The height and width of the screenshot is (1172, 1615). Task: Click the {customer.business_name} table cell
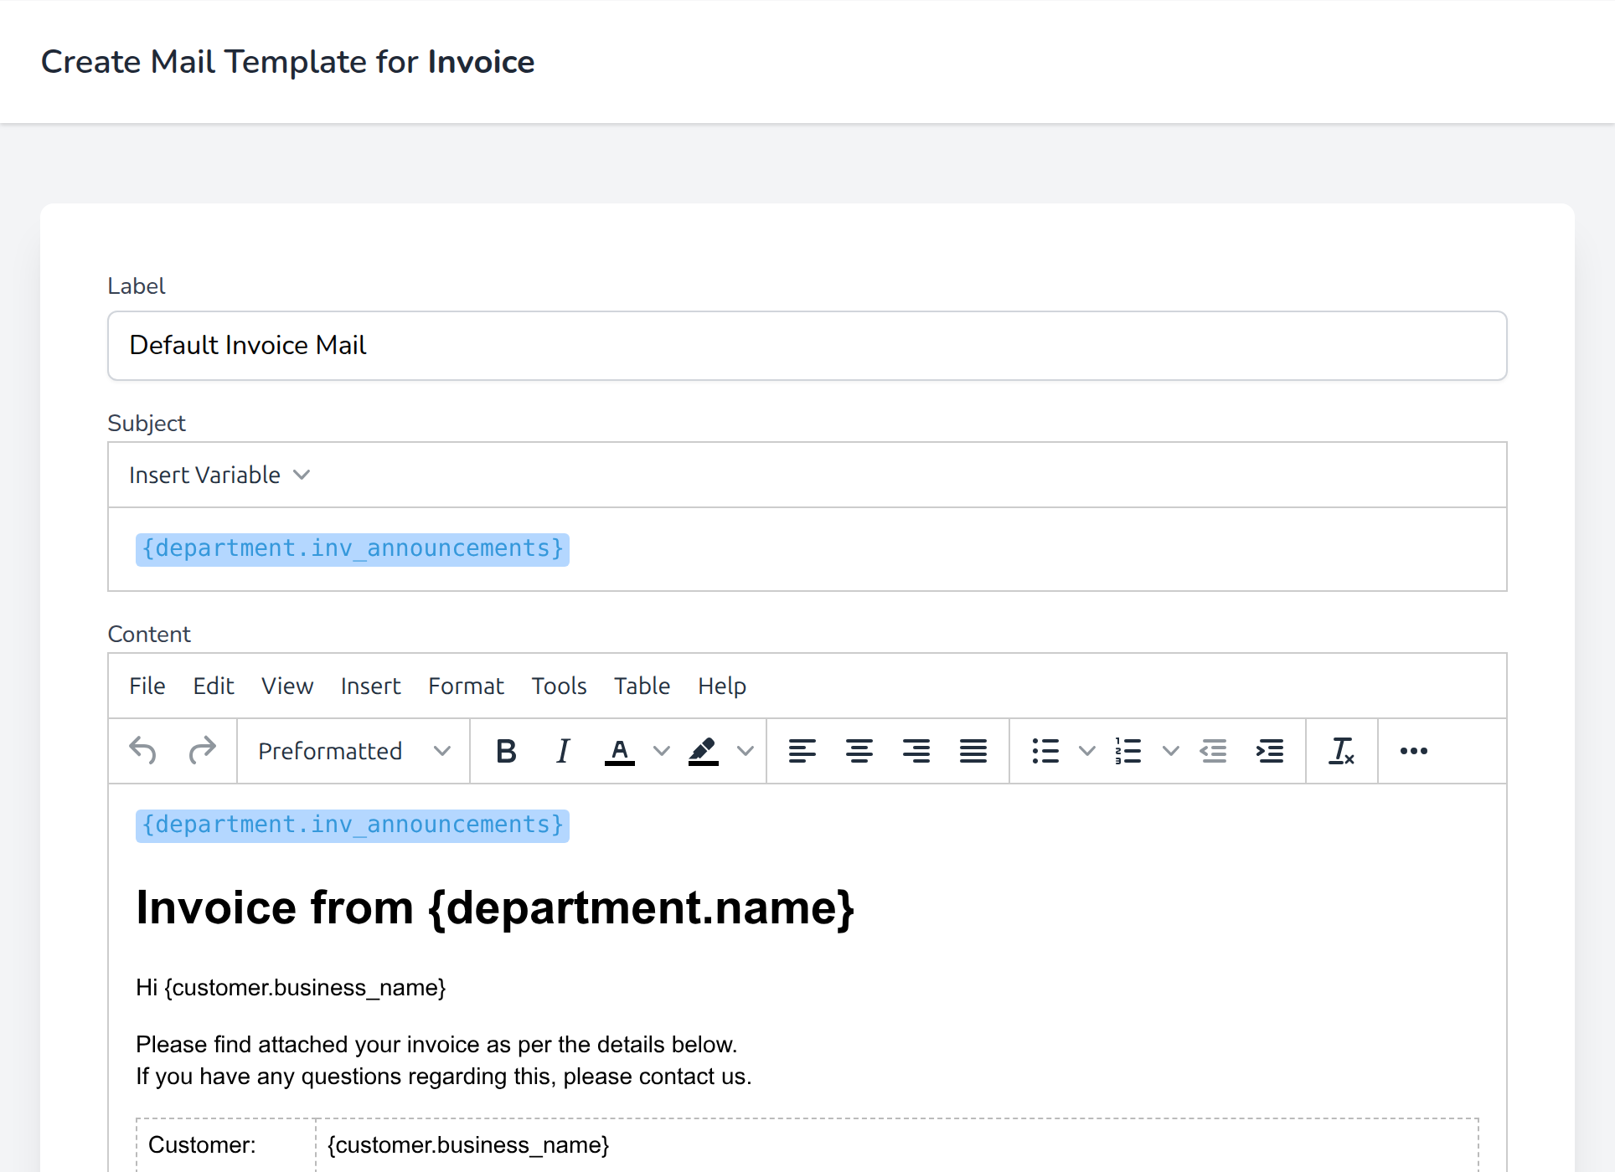coord(897,1144)
